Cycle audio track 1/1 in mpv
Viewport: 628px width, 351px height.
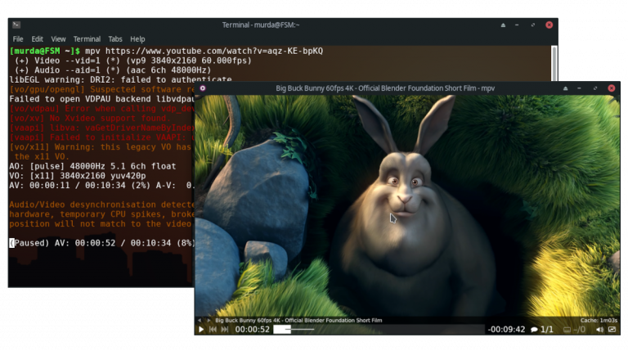[542, 330]
